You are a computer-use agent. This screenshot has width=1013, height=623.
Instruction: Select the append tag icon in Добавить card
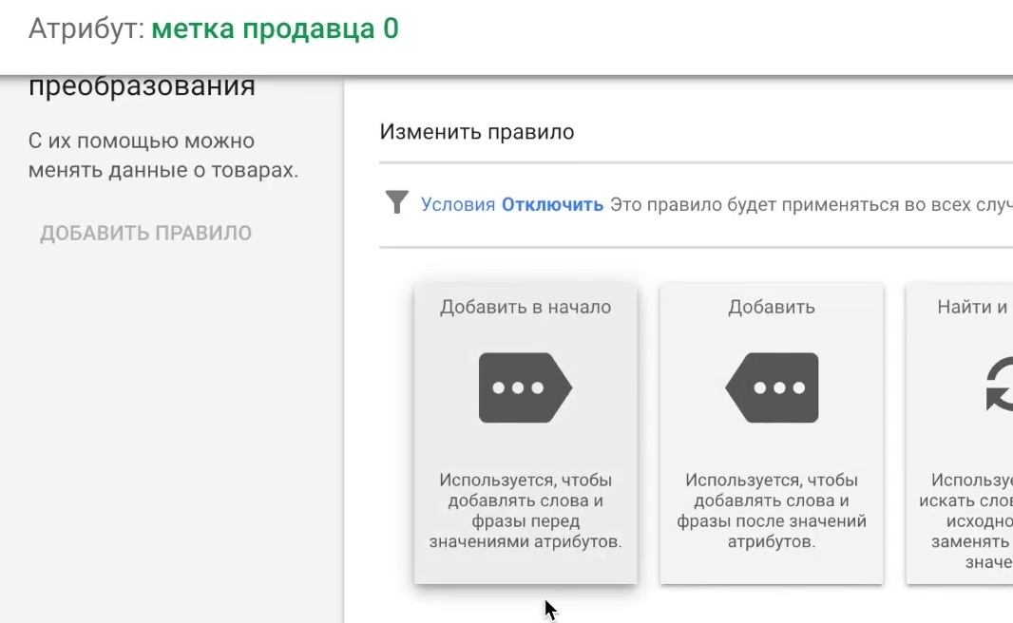[772, 388]
